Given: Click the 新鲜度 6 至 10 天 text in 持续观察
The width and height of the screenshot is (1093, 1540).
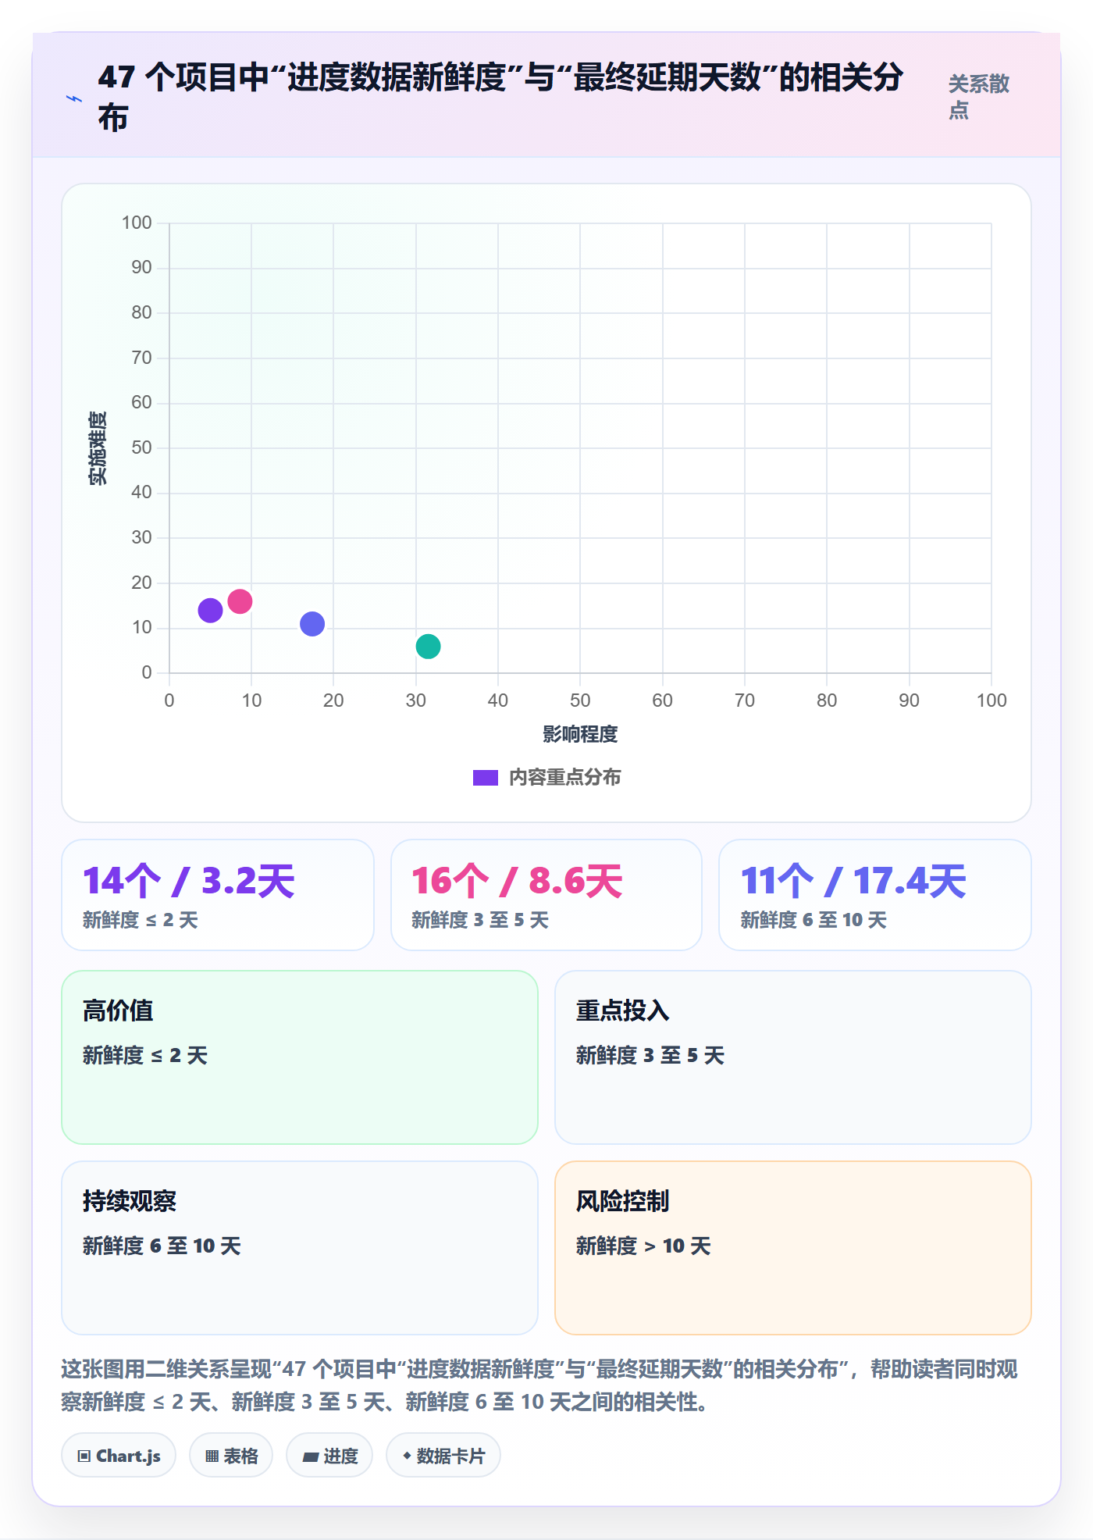Looking at the screenshot, I should tap(162, 1246).
